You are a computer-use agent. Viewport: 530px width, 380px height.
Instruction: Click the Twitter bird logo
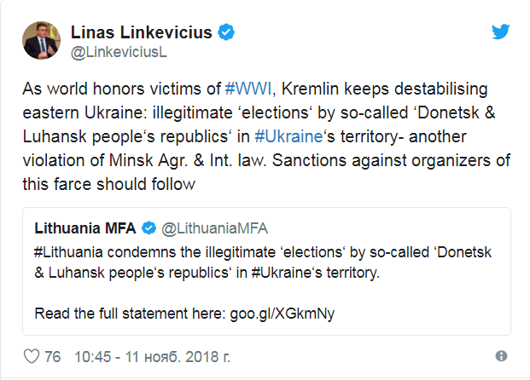[502, 32]
